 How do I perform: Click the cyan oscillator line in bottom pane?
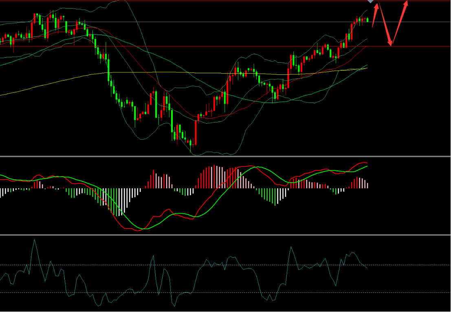point(183,273)
